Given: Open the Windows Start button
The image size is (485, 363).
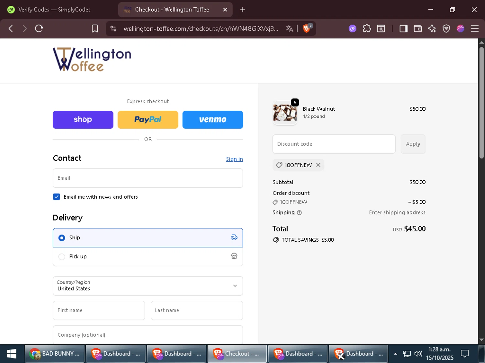Looking at the screenshot, I should (x=12, y=354).
